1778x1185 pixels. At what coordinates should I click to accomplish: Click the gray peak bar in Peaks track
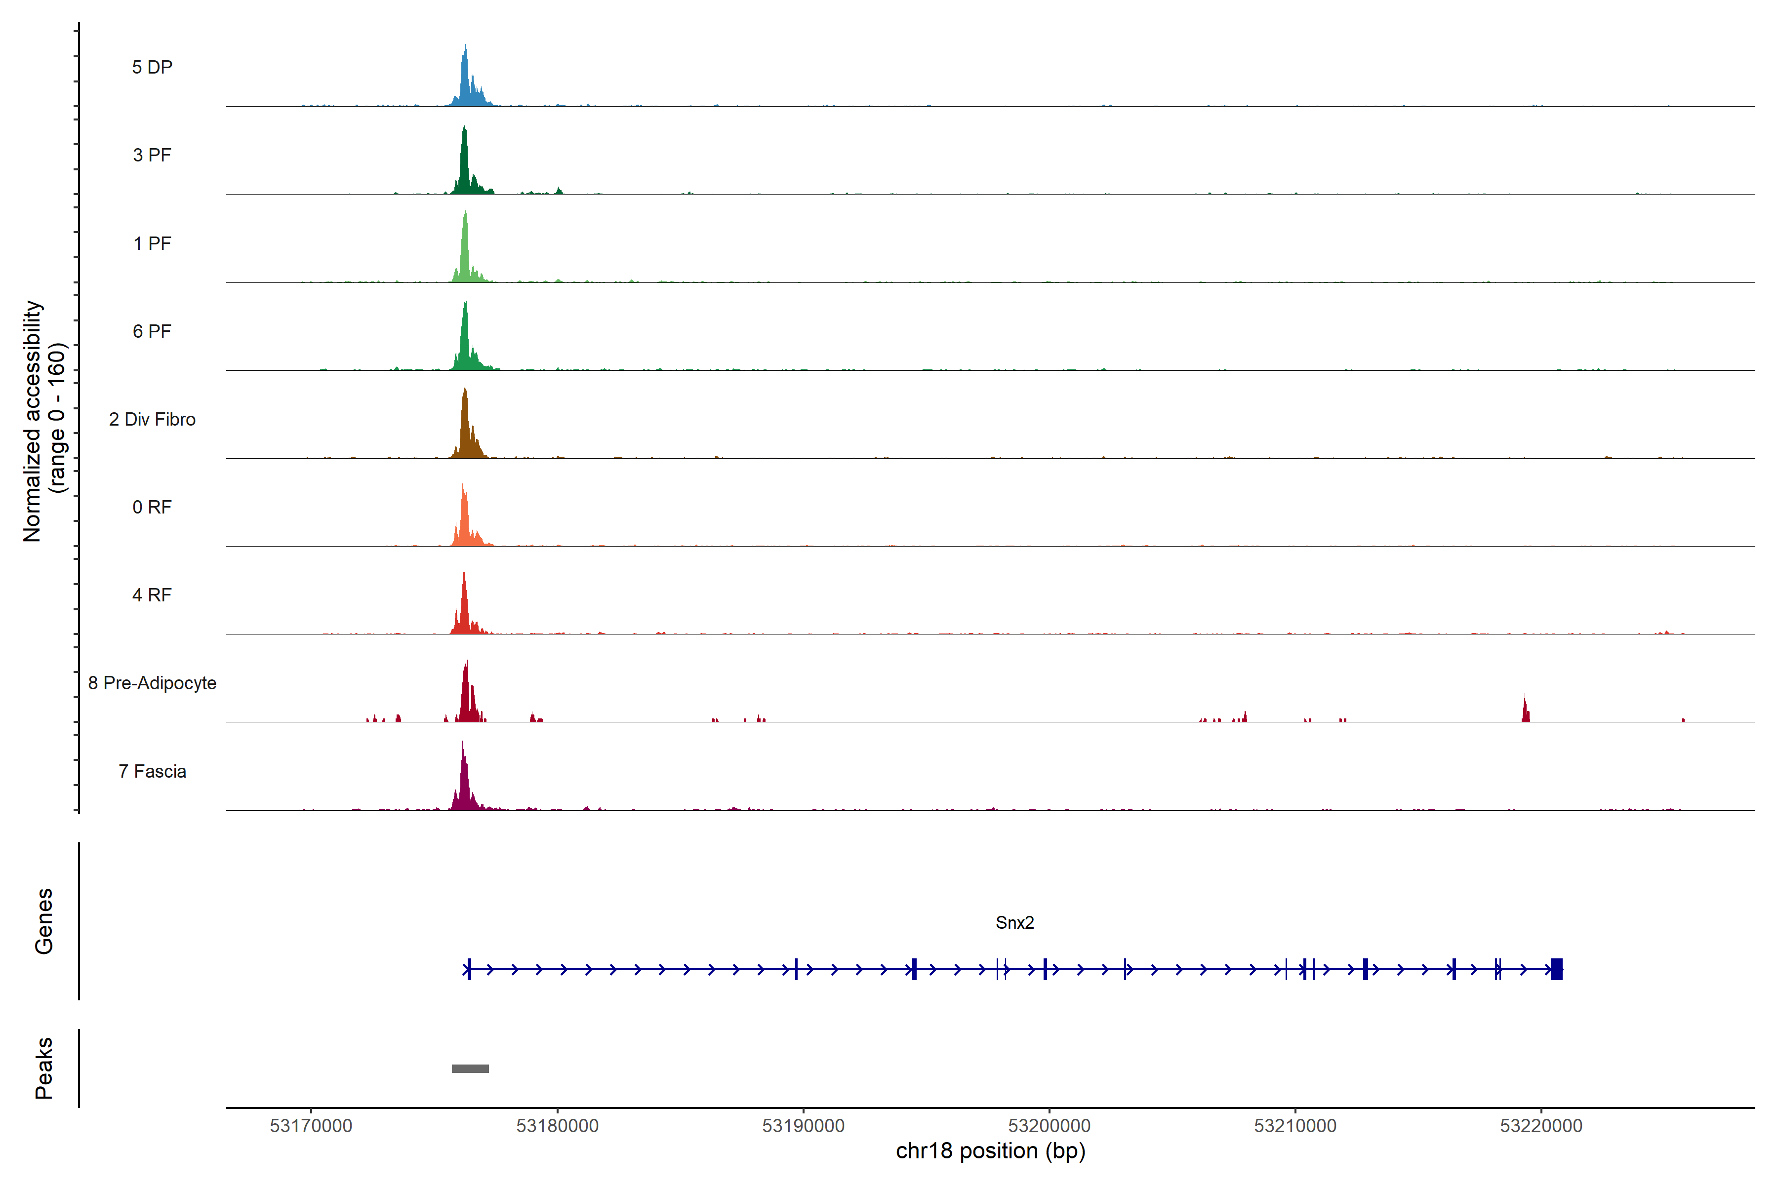click(470, 1068)
